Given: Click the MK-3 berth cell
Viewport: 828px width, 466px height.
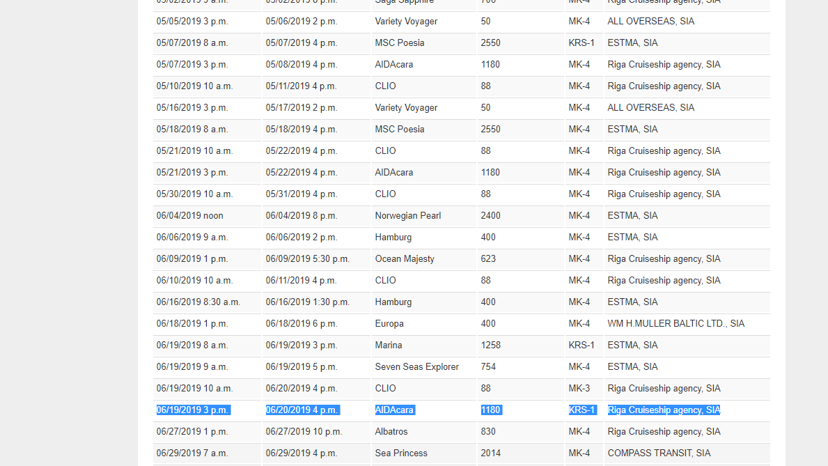Looking at the screenshot, I should (579, 389).
